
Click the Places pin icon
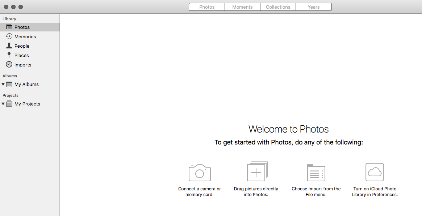coord(9,55)
